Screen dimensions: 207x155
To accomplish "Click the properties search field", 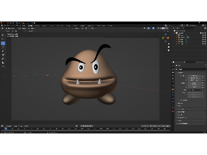I will tap(189, 62).
